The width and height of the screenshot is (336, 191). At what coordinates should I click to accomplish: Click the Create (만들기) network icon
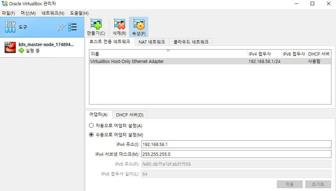tap(96, 24)
